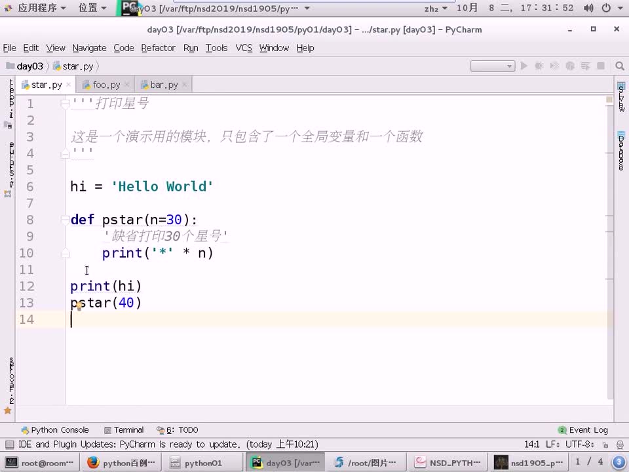Viewport: 629px width, 472px height.
Task: Open the Project tool window stripe
Action: [x=10, y=103]
